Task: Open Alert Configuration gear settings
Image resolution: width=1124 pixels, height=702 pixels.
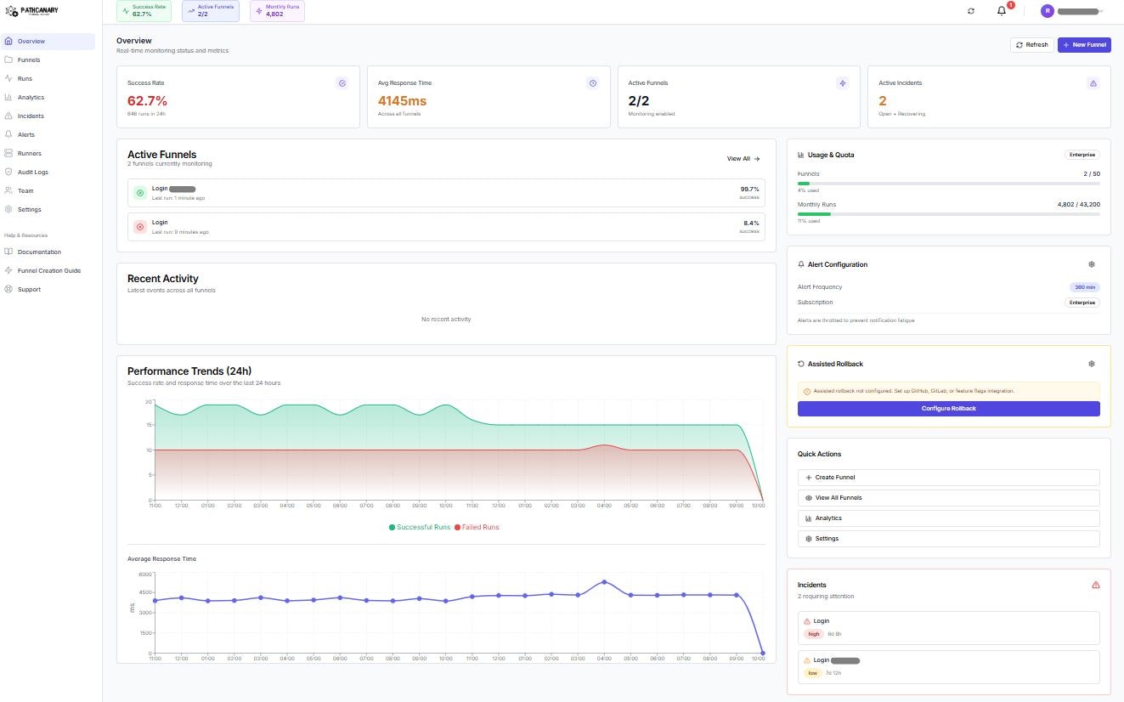Action: coord(1092,264)
